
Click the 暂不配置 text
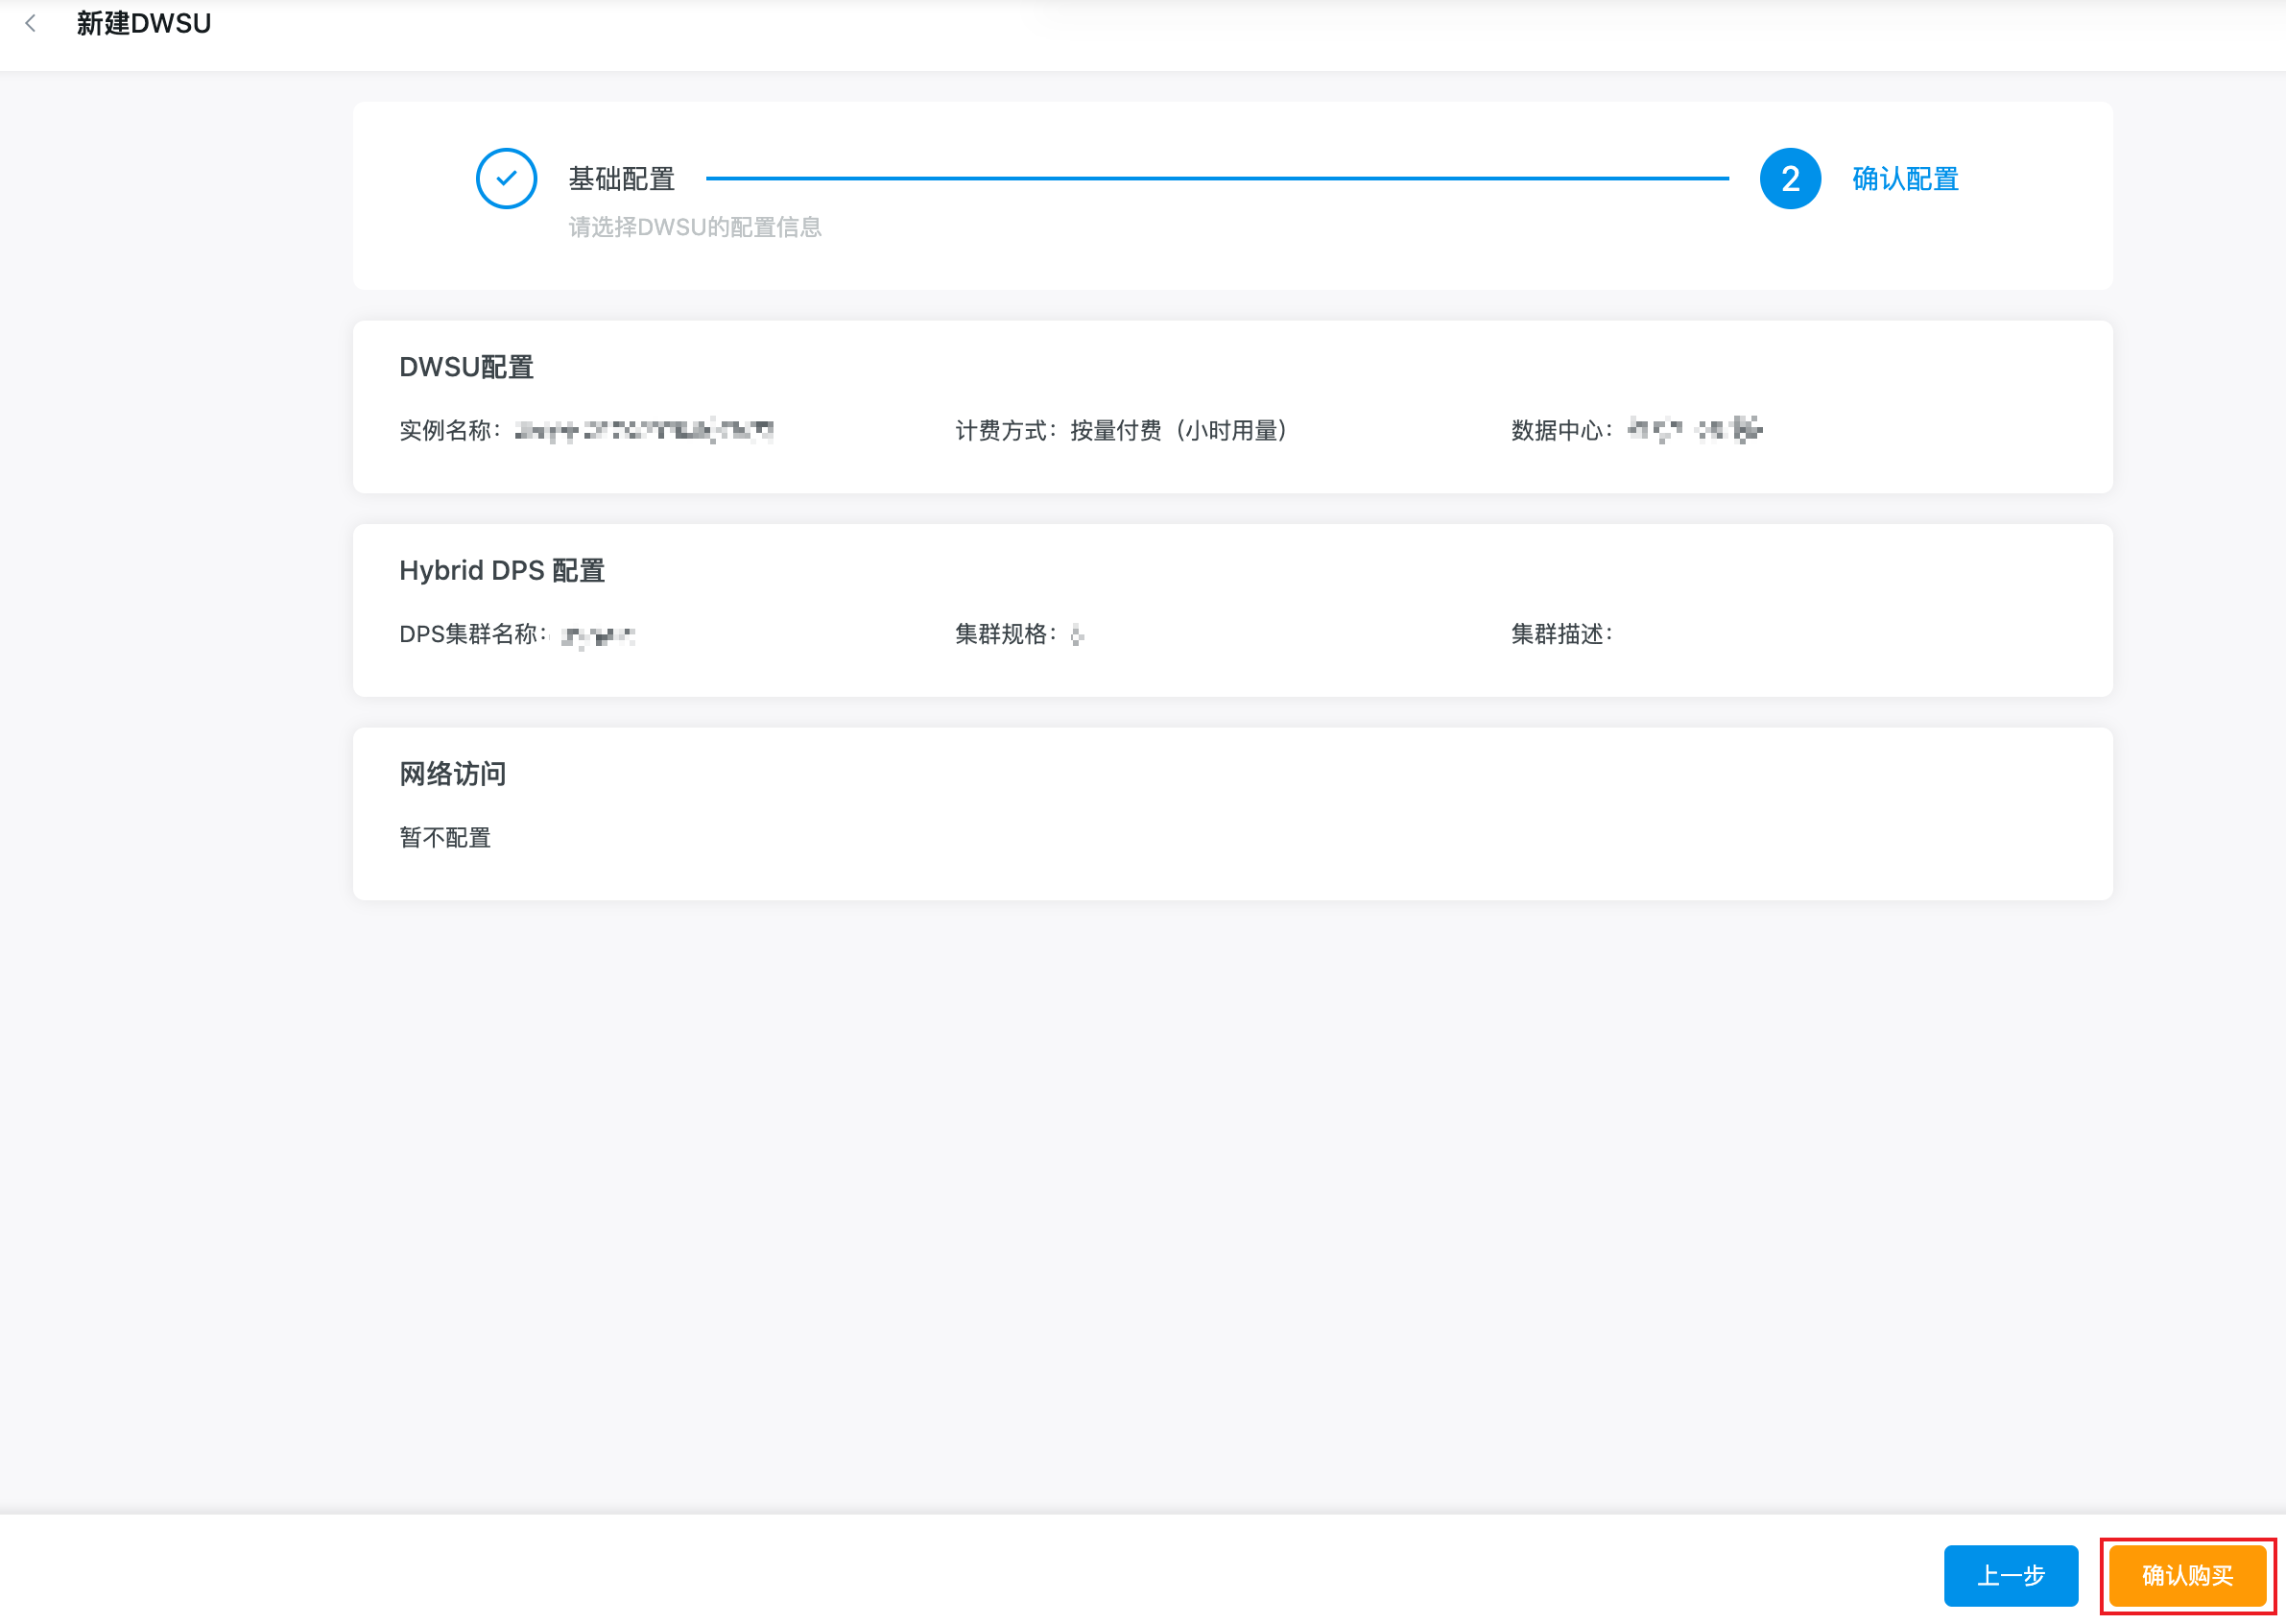tap(445, 837)
